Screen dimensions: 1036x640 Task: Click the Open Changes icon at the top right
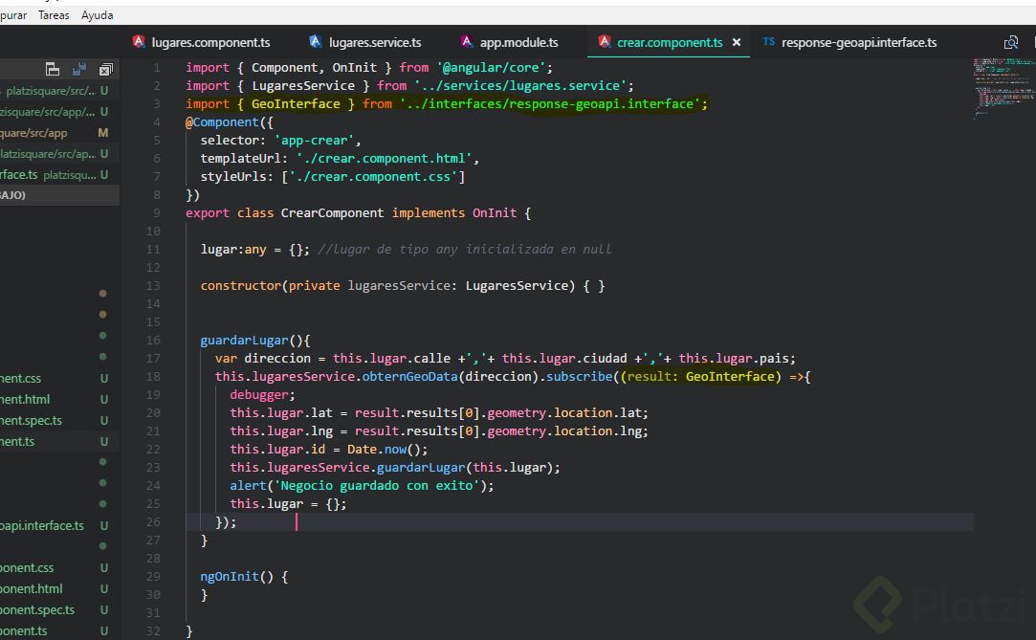click(x=1011, y=42)
